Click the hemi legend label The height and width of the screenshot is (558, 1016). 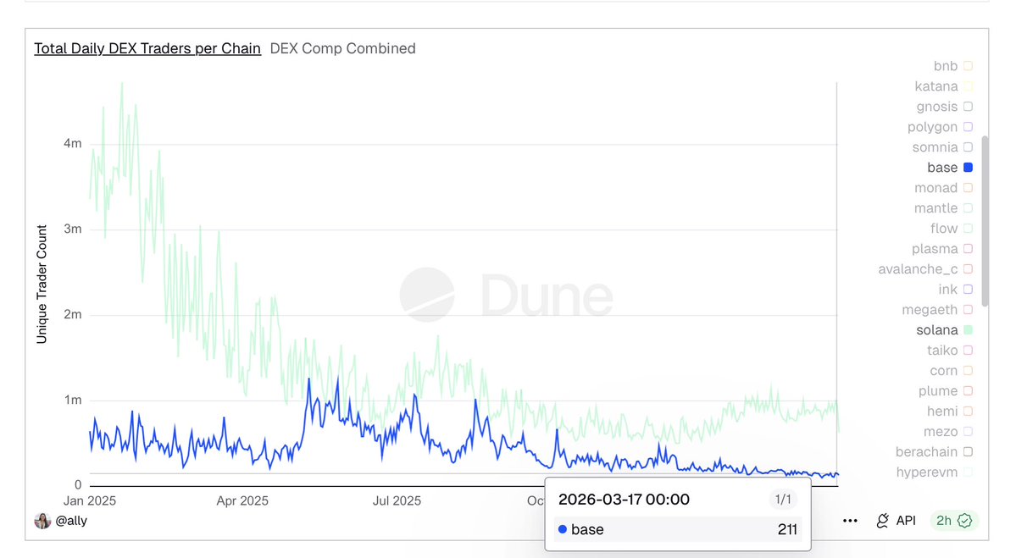[942, 411]
